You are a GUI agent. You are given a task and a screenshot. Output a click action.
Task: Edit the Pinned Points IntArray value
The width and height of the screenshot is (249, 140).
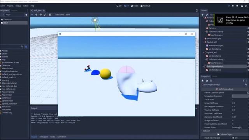point(237,128)
